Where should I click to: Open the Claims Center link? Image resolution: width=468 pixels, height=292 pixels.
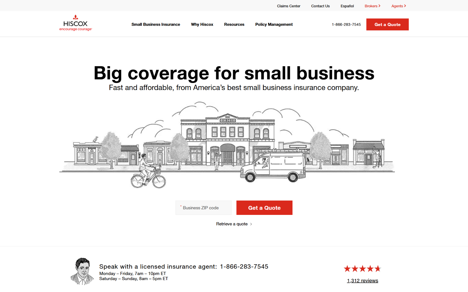(x=288, y=6)
